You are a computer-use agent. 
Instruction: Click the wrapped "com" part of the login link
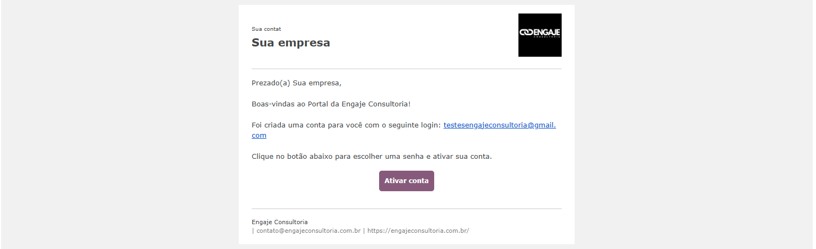pos(259,136)
